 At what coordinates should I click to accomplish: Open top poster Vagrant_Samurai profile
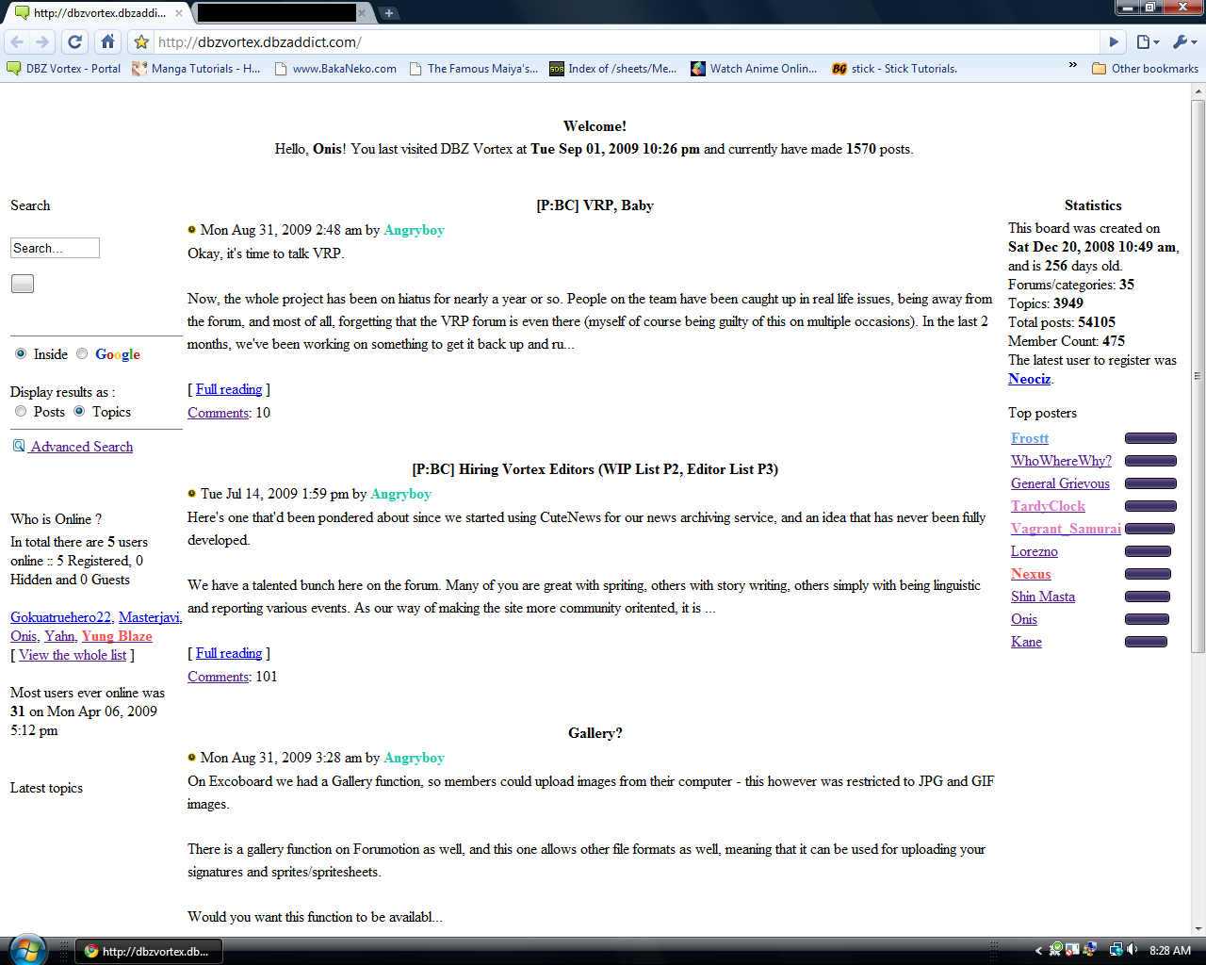(x=1066, y=529)
